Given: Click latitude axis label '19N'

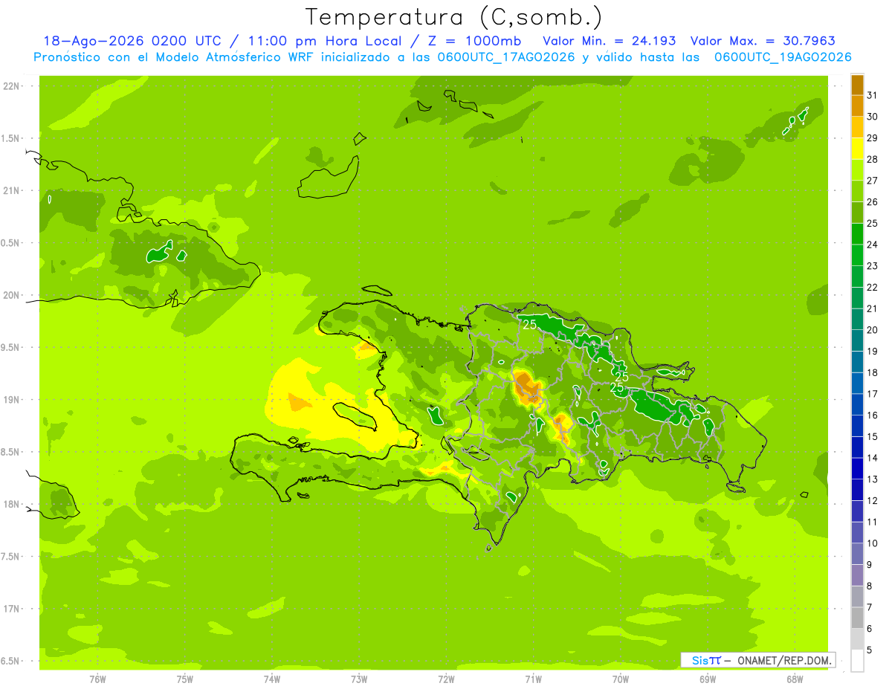Looking at the screenshot, I should 10,400.
